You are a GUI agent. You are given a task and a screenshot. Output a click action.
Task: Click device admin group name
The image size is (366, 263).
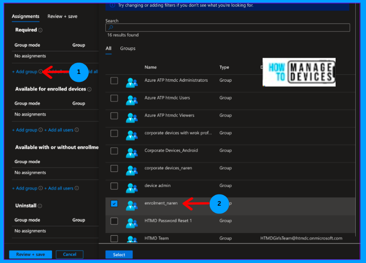click(157, 186)
